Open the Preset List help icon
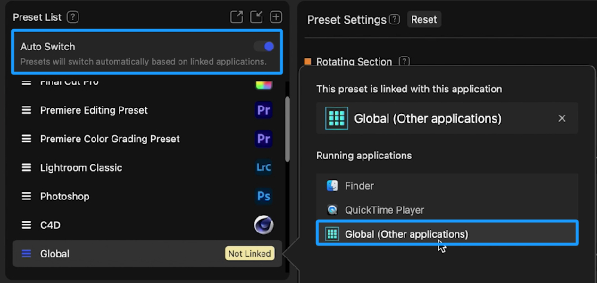This screenshot has width=597, height=283. click(72, 17)
